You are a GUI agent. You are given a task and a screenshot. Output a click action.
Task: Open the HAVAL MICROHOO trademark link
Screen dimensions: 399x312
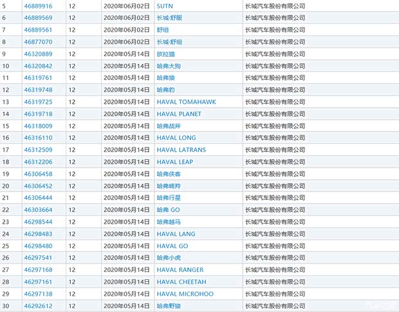pyautogui.click(x=185, y=294)
